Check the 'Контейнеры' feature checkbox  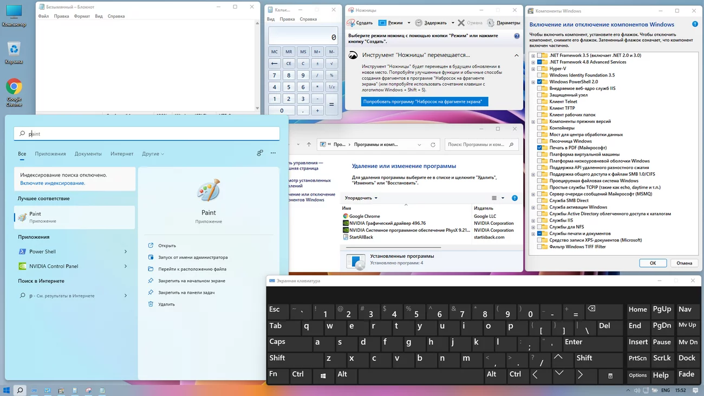click(x=540, y=128)
